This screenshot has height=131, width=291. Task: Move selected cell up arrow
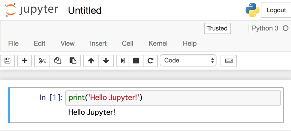click(x=91, y=61)
